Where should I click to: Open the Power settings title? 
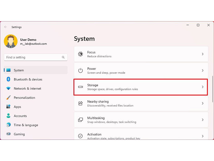(x=91, y=69)
